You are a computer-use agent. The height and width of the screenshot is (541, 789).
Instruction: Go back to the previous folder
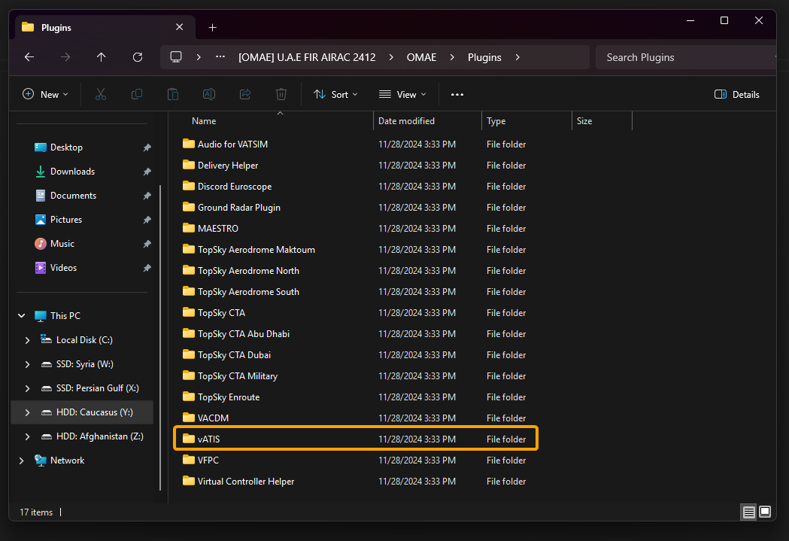tap(29, 57)
